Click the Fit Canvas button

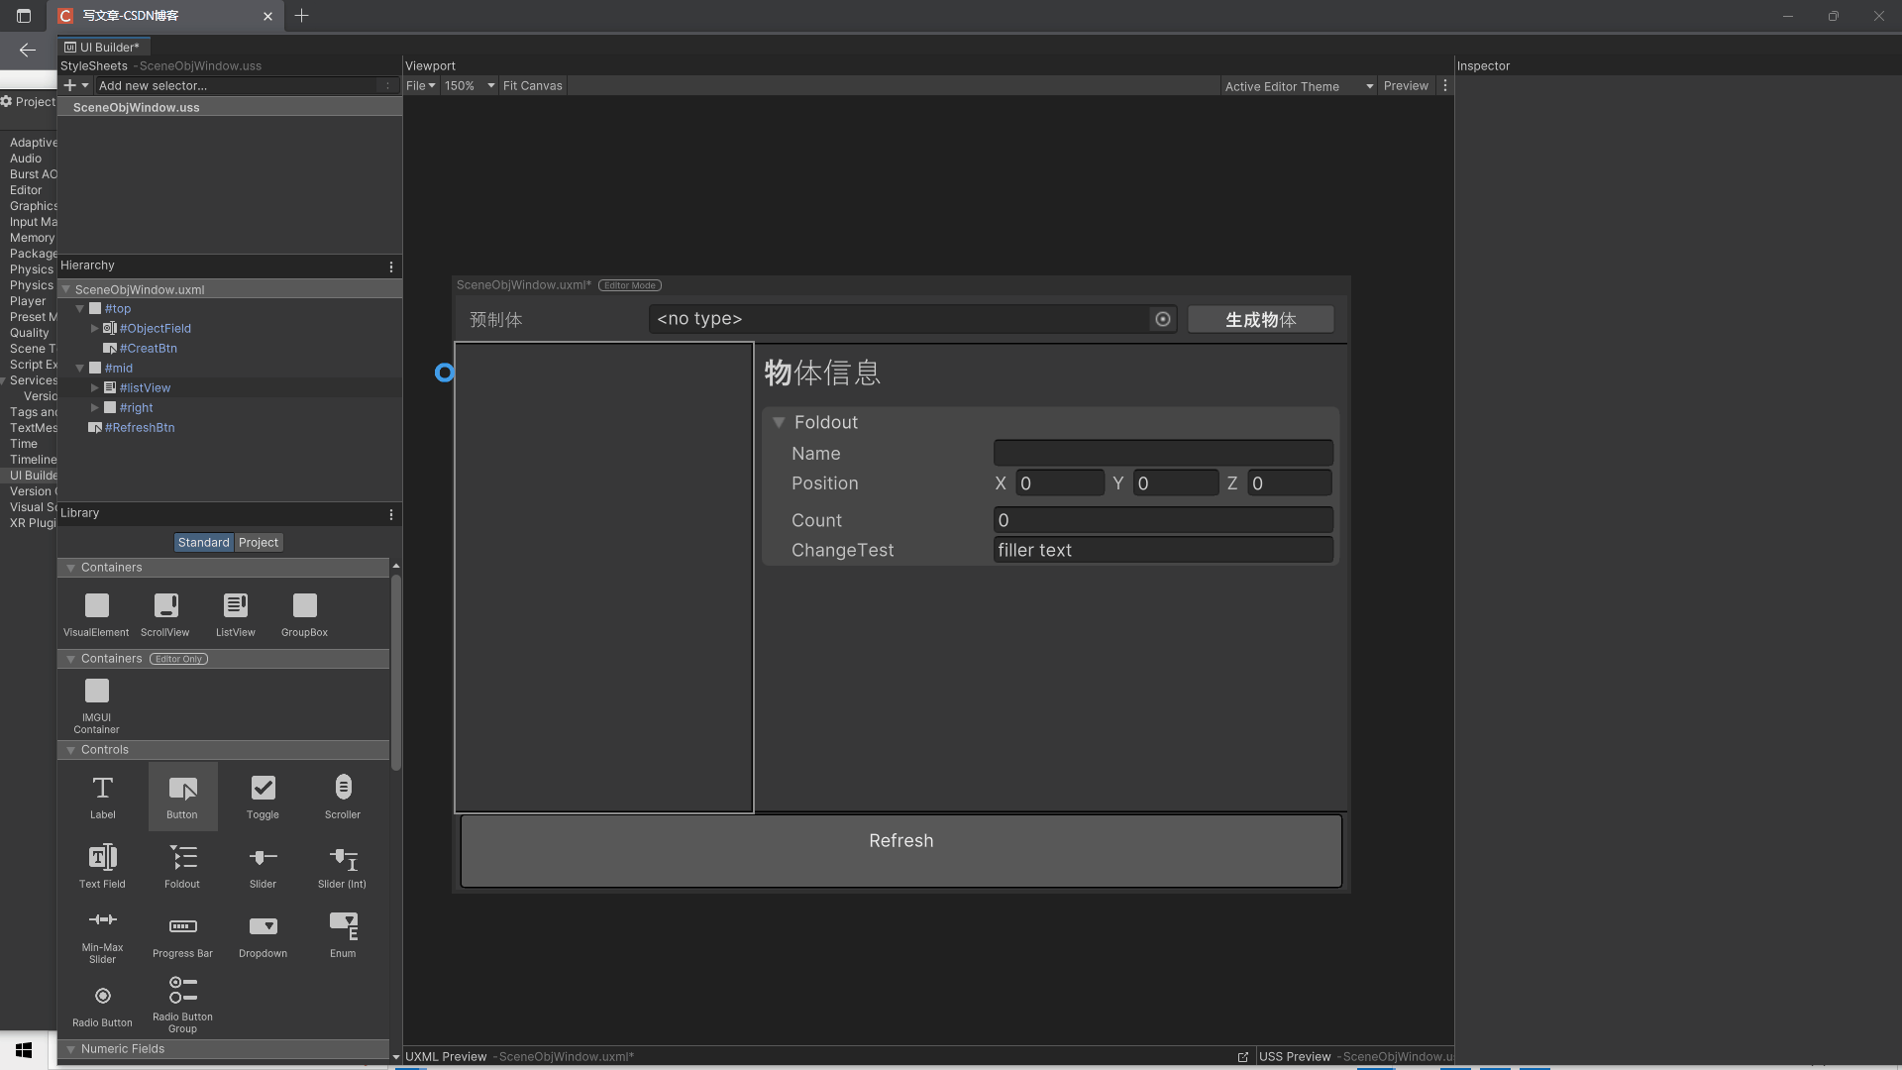532,86
